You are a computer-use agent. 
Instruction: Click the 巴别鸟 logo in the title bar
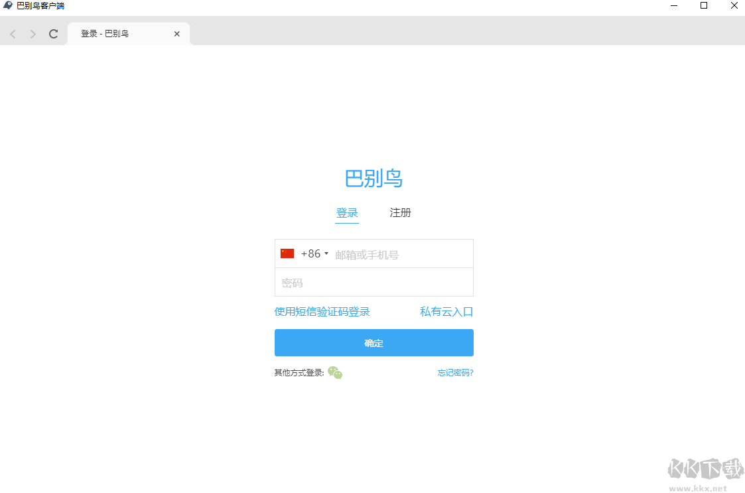(9, 6)
